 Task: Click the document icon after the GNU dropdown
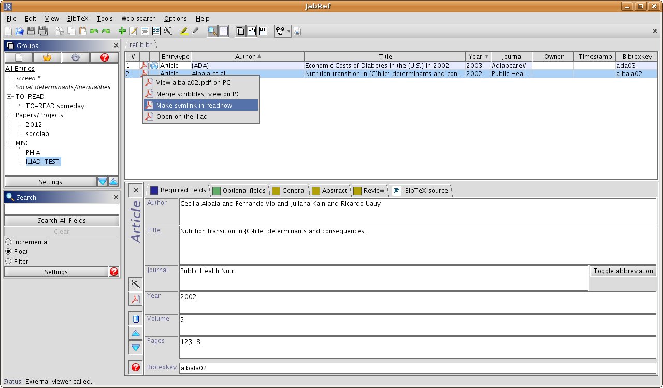tap(297, 31)
